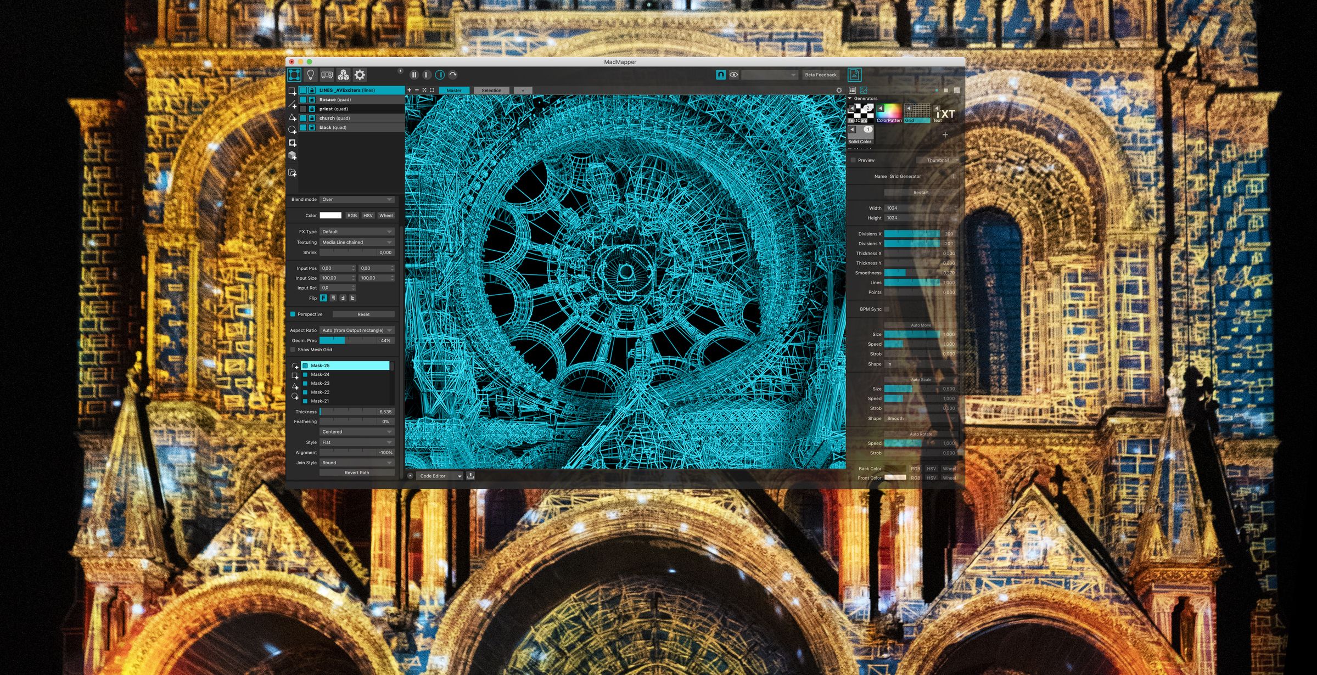The image size is (1317, 675).
Task: Select the Master tab
Action: click(454, 91)
